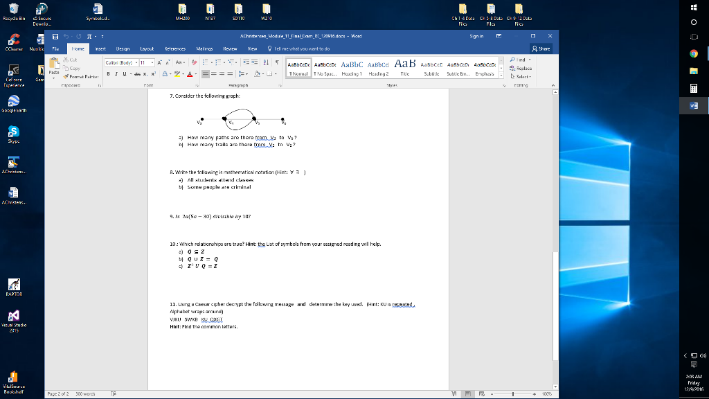Toggle Show/Hide paragraph marks

(278, 62)
